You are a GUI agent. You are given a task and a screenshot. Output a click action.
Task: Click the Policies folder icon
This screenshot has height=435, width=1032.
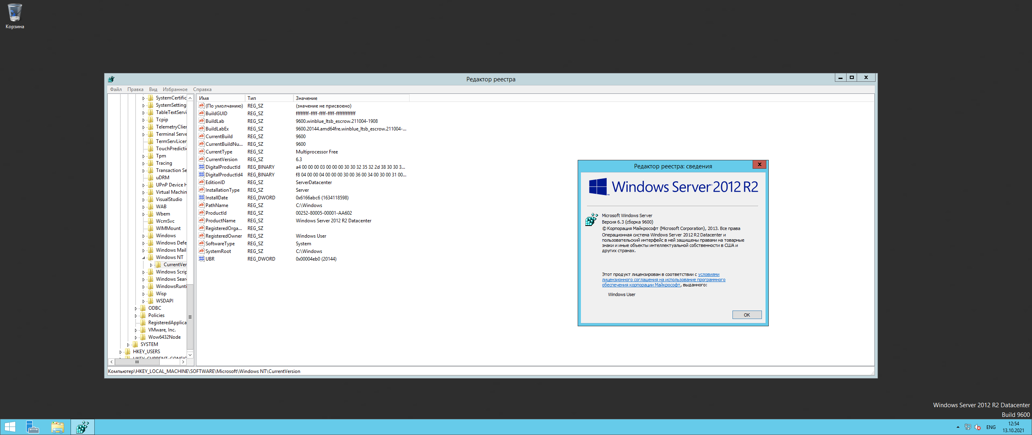tap(143, 315)
